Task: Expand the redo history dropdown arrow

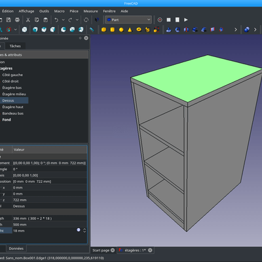Action: click(77, 20)
